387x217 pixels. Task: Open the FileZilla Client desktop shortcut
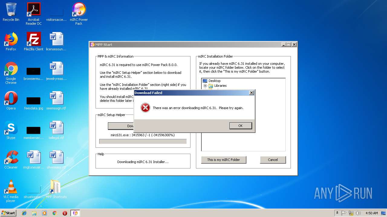34,42
